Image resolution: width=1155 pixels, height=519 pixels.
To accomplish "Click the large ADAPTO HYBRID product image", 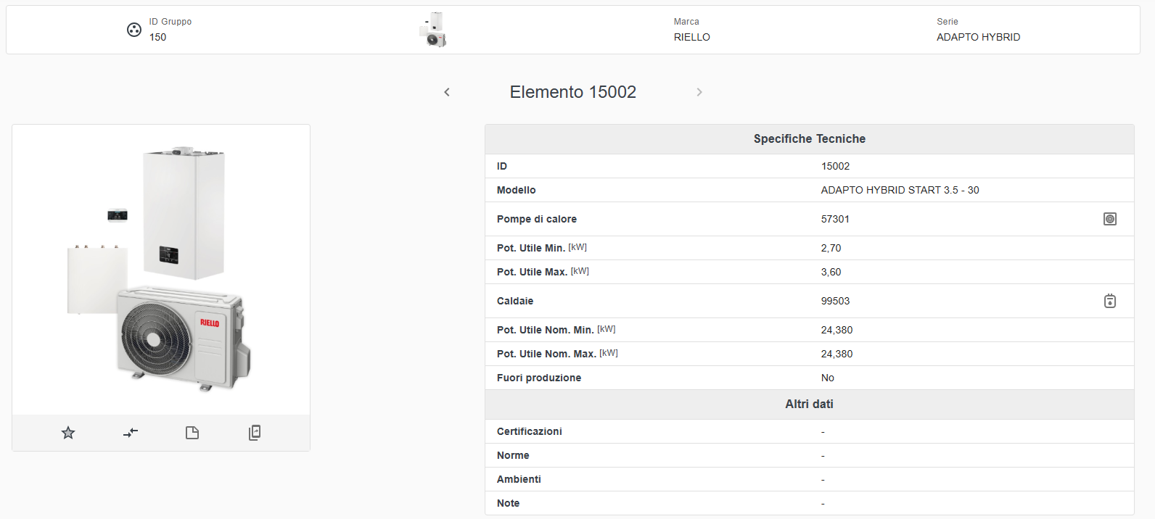I will [161, 269].
